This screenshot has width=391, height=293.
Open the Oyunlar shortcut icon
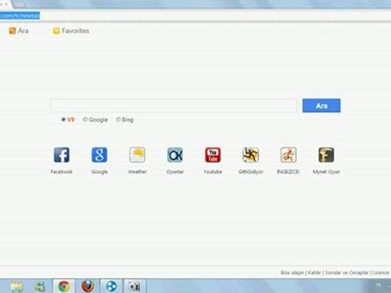tap(175, 155)
